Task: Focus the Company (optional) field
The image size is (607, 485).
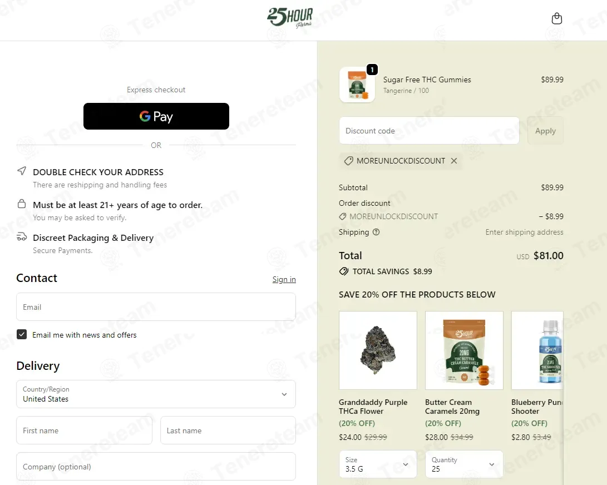Action: point(156,467)
